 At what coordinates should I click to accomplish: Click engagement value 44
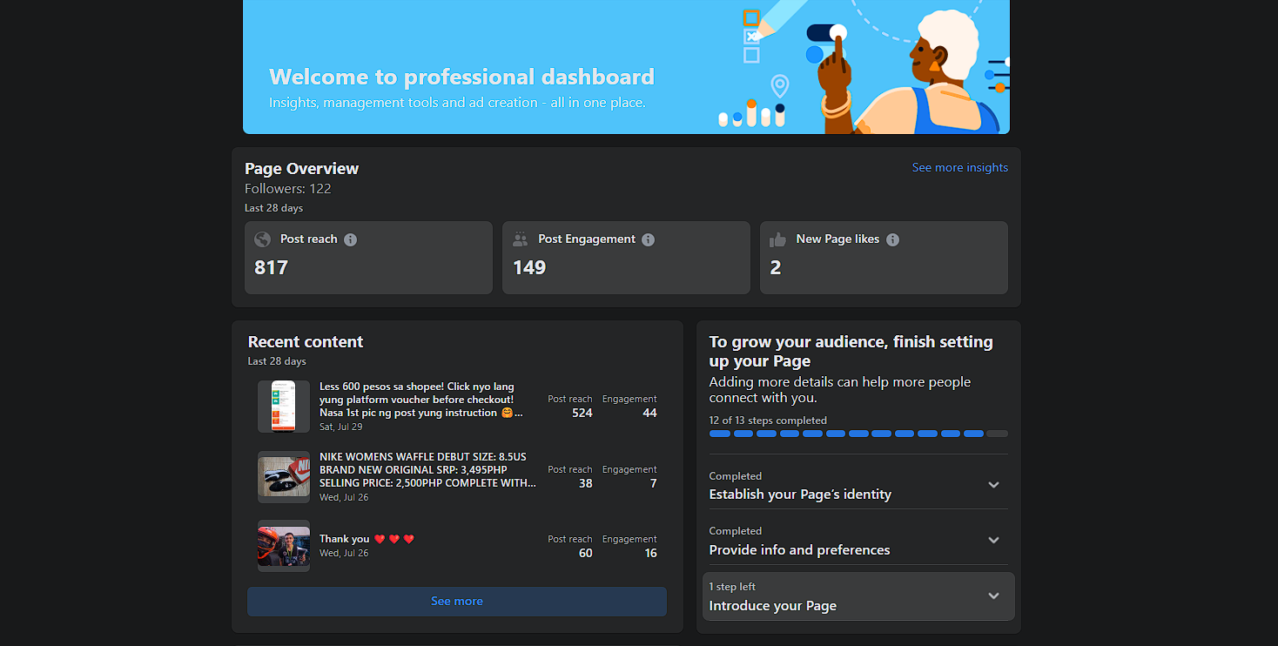pyautogui.click(x=649, y=414)
